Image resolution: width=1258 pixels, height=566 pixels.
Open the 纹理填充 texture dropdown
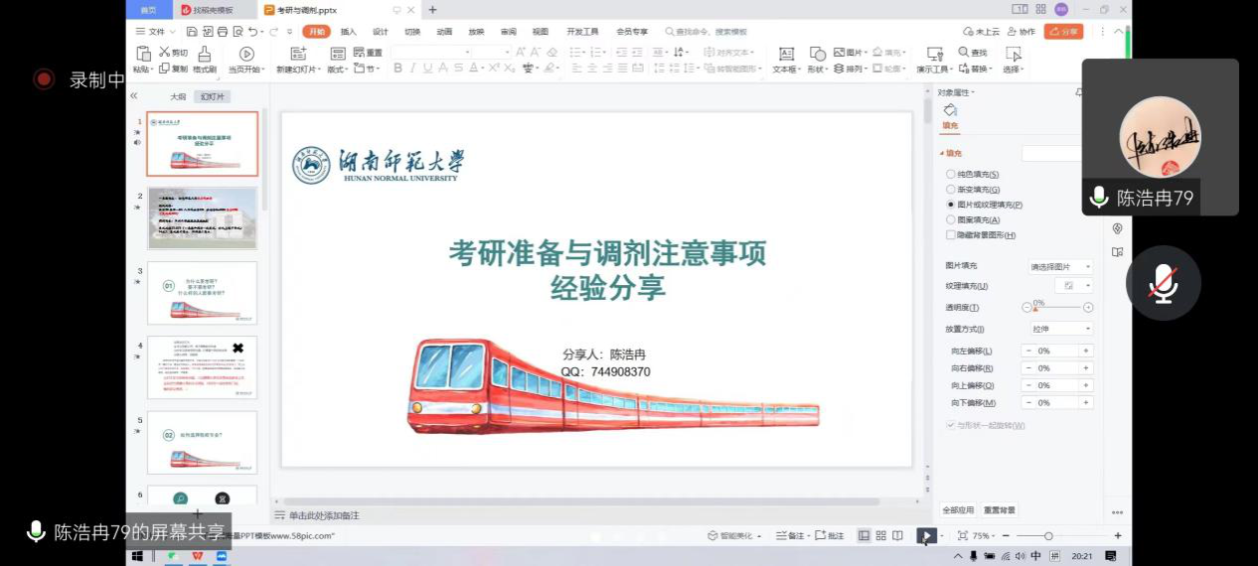tap(1073, 286)
